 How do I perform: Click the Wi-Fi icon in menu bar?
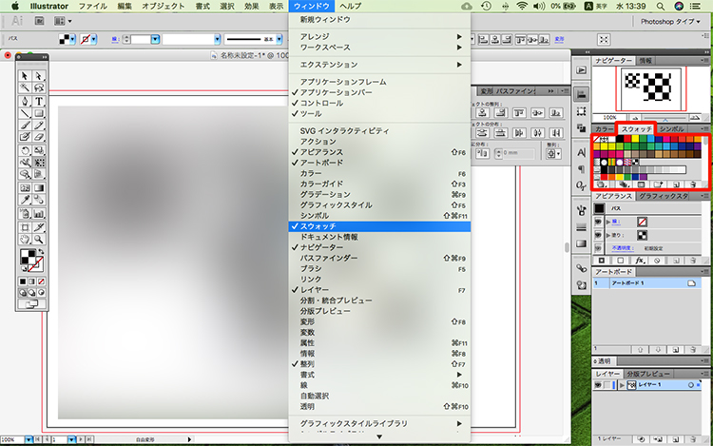coord(522,6)
